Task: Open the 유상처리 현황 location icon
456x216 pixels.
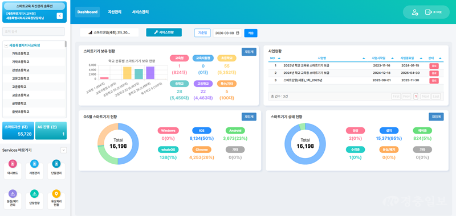Action: [56, 194]
